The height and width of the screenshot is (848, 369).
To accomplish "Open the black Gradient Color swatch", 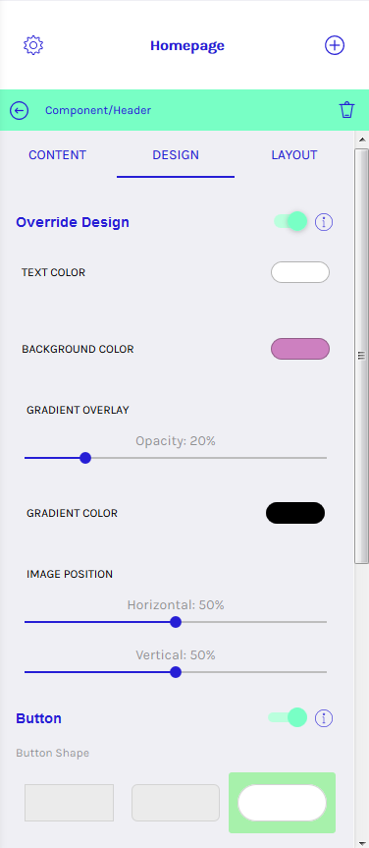I will (x=295, y=513).
